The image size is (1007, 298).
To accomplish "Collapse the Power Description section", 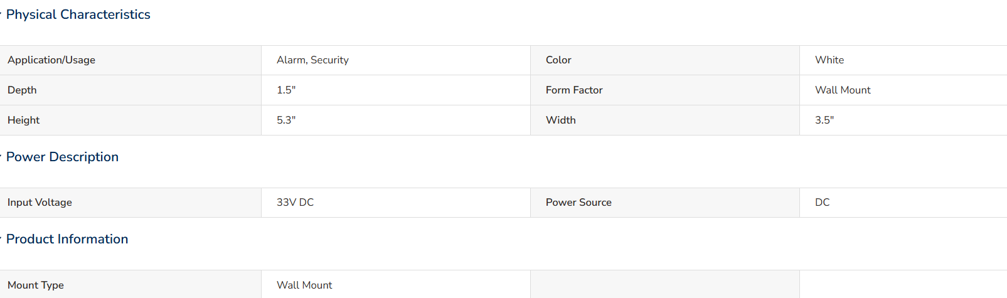I will 62,157.
